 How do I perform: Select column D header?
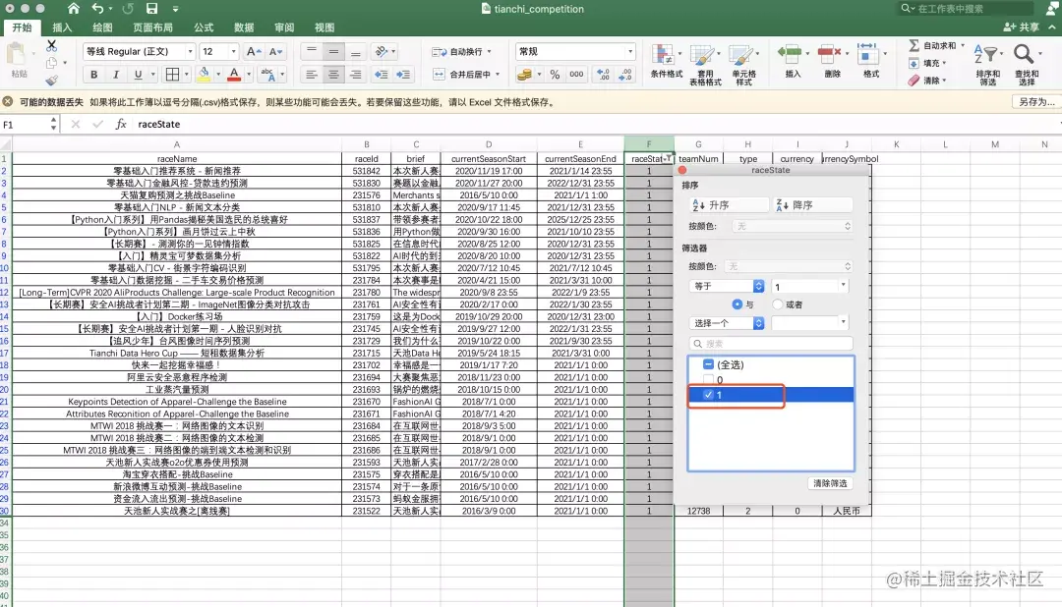pyautogui.click(x=489, y=144)
